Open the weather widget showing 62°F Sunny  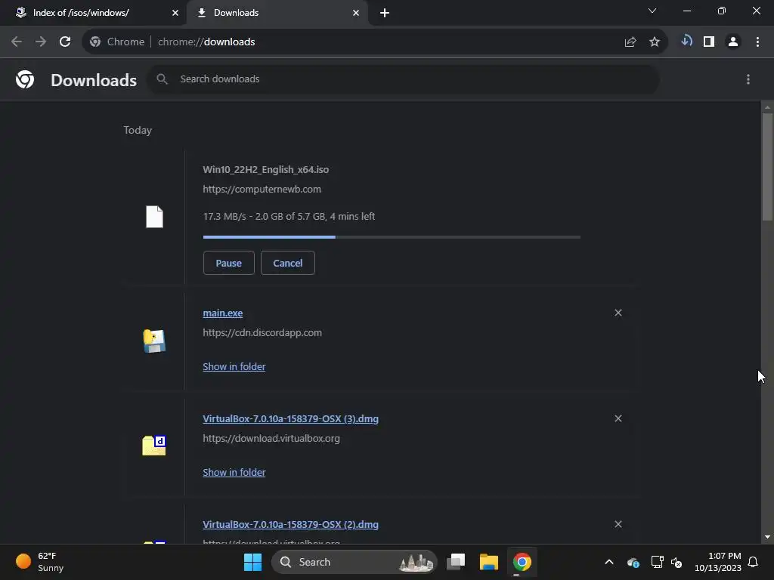point(39,562)
